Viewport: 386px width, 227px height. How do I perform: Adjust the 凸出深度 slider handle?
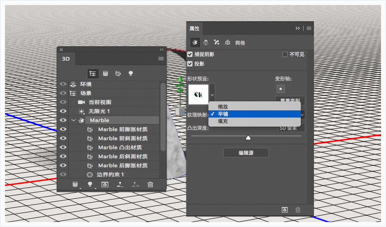coord(248,138)
